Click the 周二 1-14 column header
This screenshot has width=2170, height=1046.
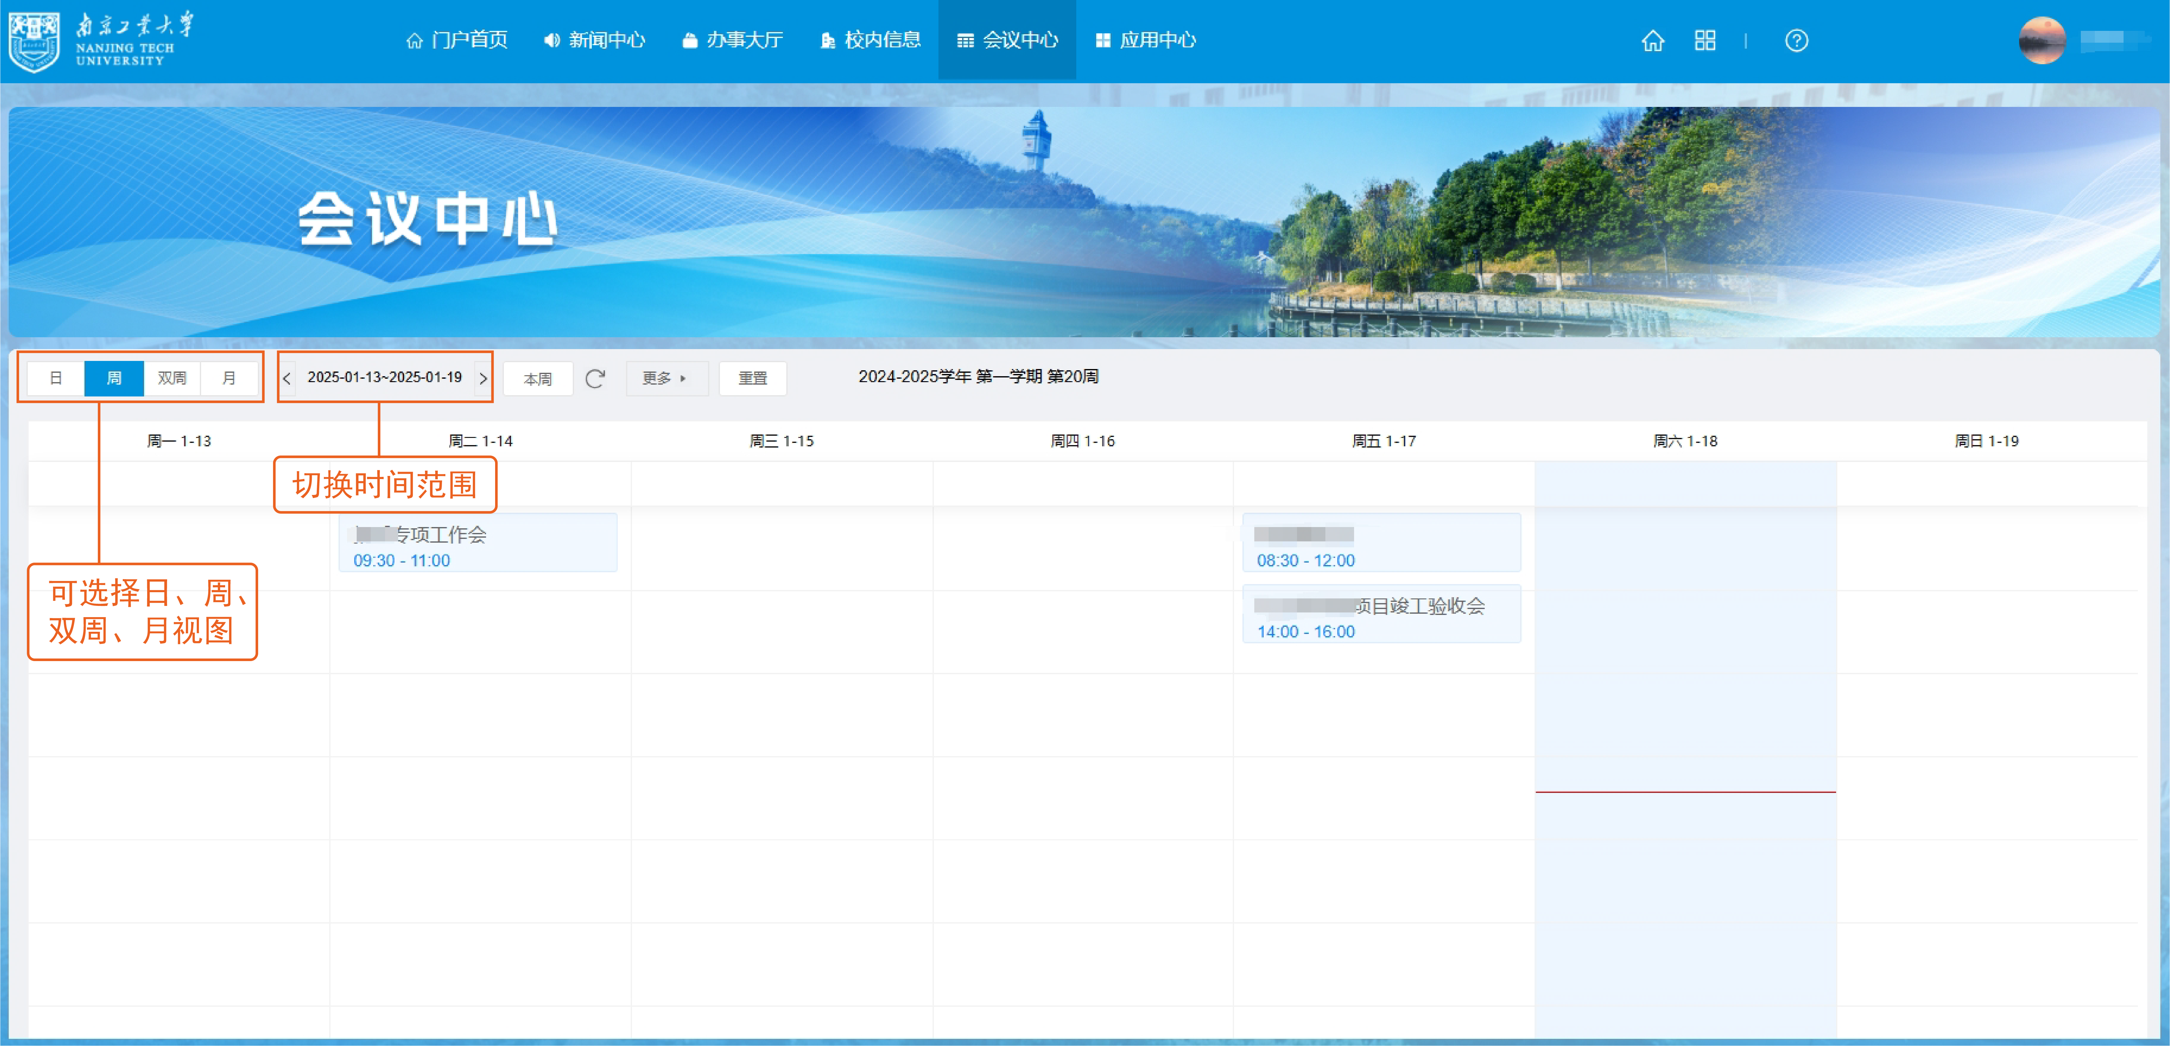click(480, 441)
